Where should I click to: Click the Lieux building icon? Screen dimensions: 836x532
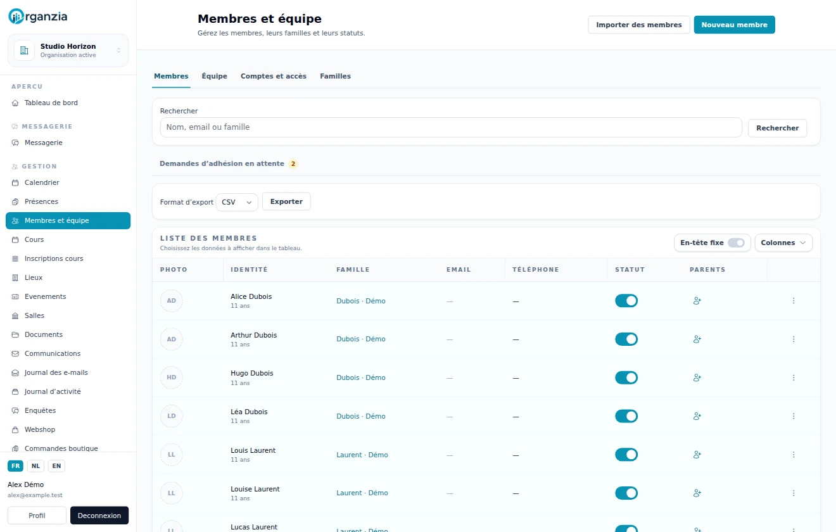[x=15, y=278]
